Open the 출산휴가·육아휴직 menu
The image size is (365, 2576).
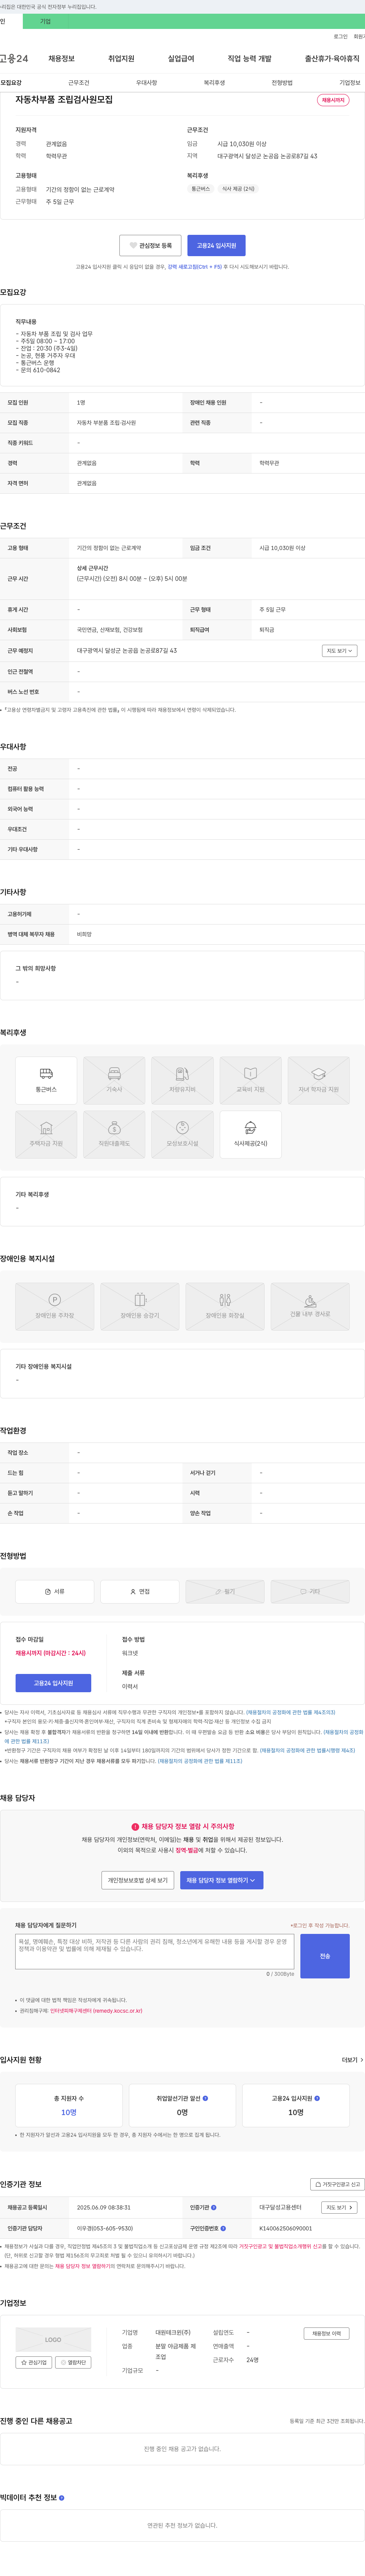click(332, 59)
